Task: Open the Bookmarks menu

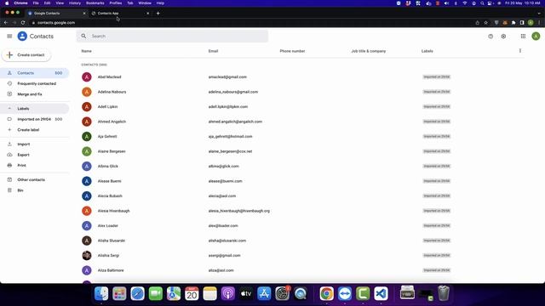Action: tap(95, 3)
